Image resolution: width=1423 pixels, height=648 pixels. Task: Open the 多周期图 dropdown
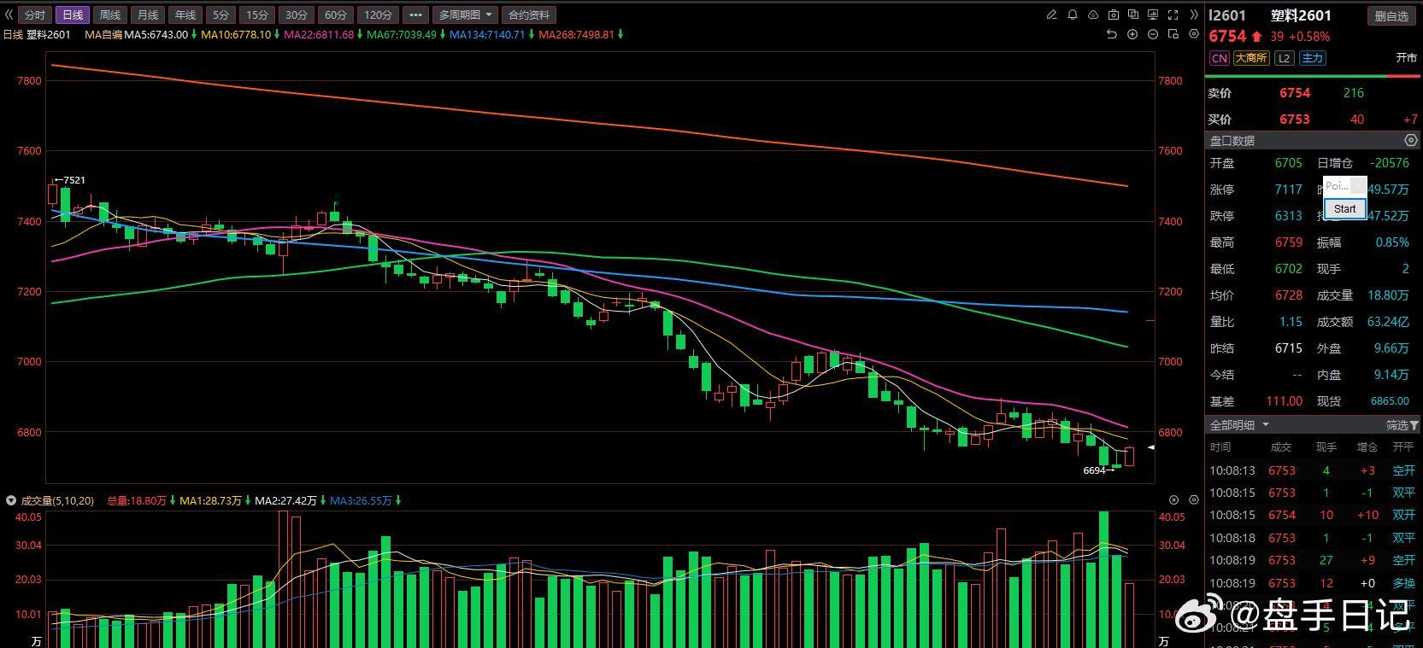pyautogui.click(x=466, y=15)
